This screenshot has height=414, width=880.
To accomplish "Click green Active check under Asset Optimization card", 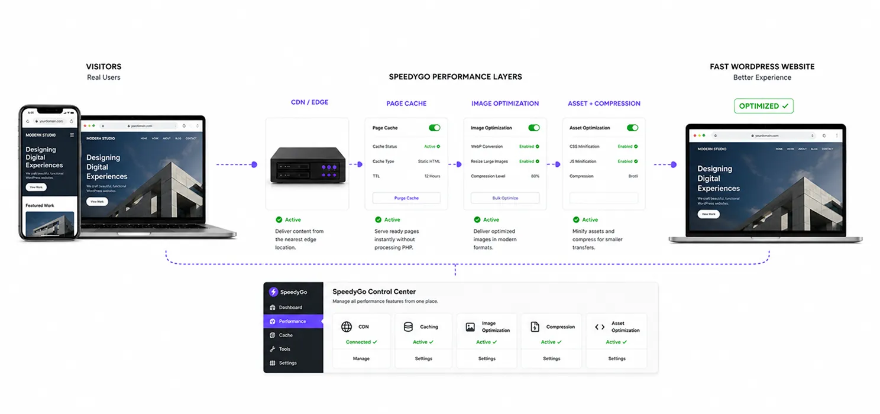I will (x=576, y=220).
